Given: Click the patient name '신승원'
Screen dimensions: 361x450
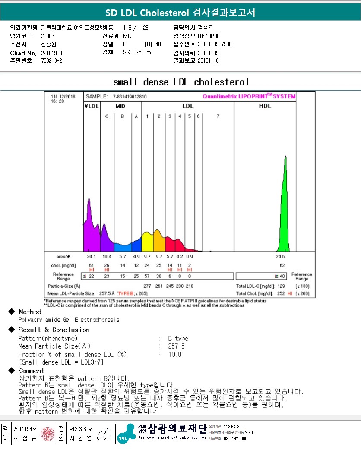Looking at the screenshot, I should point(49,44).
